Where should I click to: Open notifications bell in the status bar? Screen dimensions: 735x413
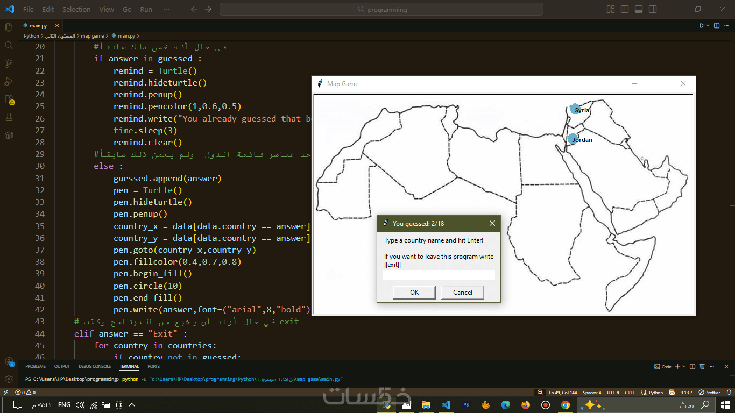click(729, 393)
